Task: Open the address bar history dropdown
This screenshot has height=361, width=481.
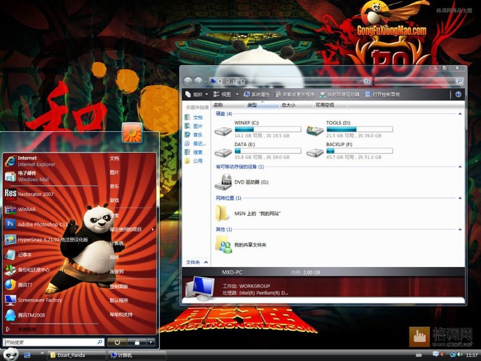Action: coord(358,81)
